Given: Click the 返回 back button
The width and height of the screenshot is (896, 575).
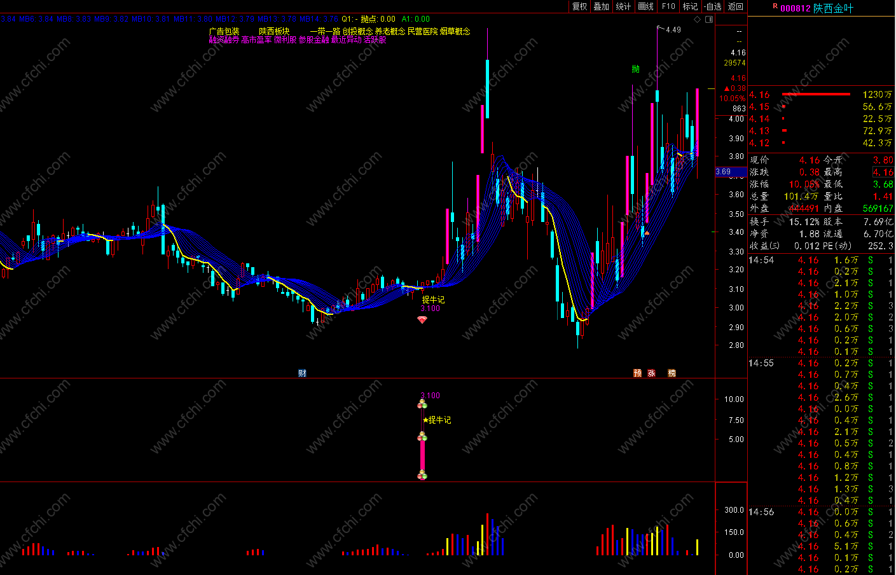Looking at the screenshot, I should pyautogui.click(x=736, y=6).
